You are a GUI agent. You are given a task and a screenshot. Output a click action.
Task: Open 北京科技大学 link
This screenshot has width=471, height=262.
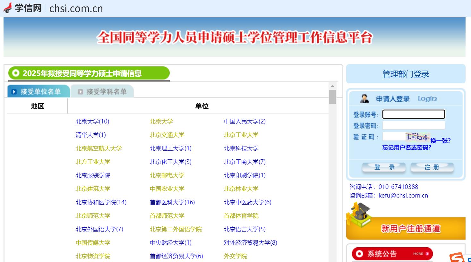coord(241,148)
